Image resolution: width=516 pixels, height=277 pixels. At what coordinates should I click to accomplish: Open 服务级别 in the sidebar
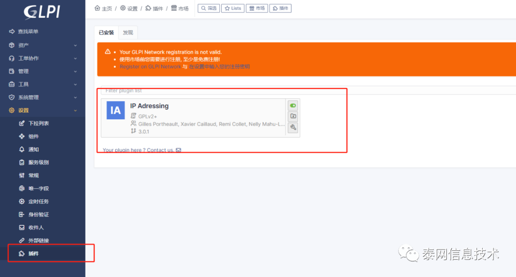click(x=34, y=162)
